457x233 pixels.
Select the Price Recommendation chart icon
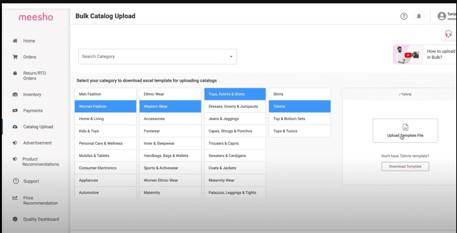point(14,198)
